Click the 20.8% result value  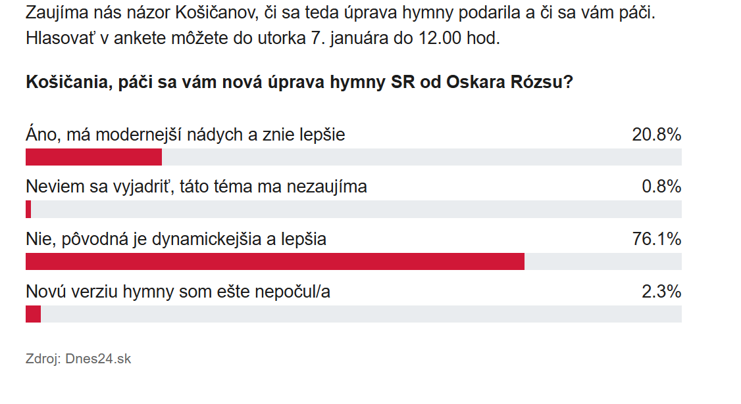coord(656,135)
